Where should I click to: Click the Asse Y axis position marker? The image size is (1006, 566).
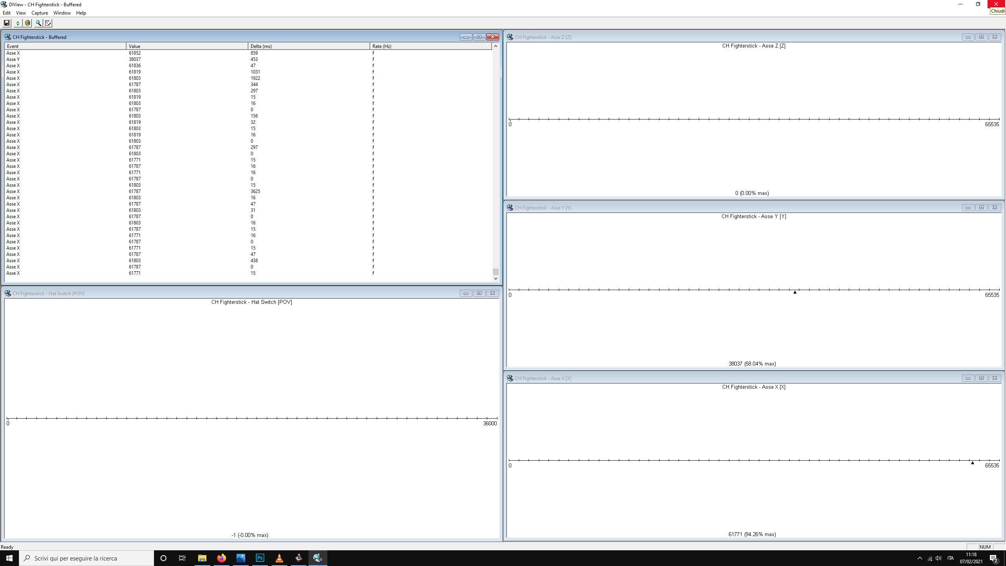point(795,292)
